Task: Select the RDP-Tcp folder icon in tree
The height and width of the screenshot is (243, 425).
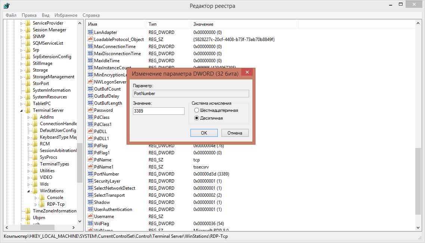Action: click(x=43, y=204)
